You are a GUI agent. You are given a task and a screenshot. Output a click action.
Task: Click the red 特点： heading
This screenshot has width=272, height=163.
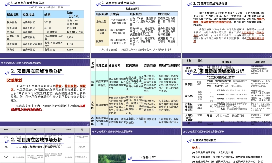coord(196,148)
